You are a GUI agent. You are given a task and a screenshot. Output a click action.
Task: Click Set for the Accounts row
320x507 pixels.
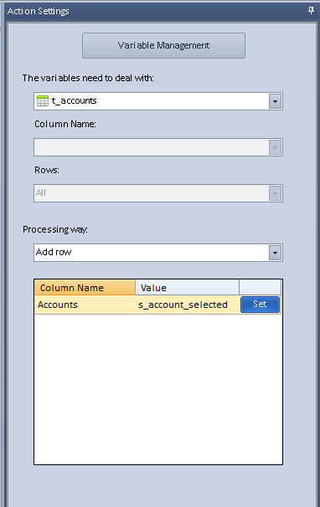click(260, 305)
